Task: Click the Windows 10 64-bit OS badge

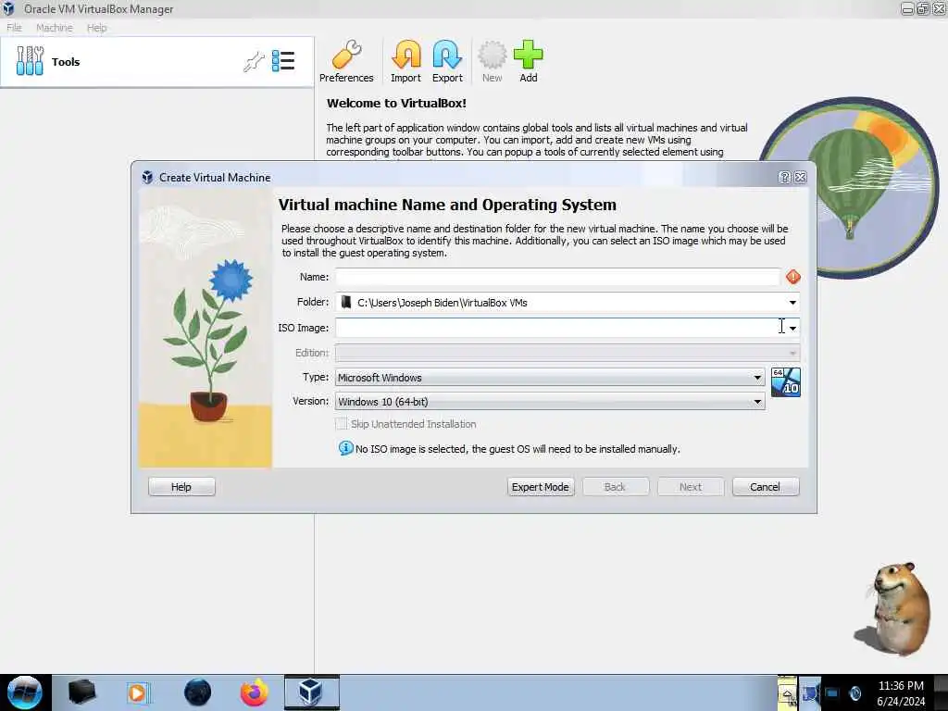Action: 786,382
